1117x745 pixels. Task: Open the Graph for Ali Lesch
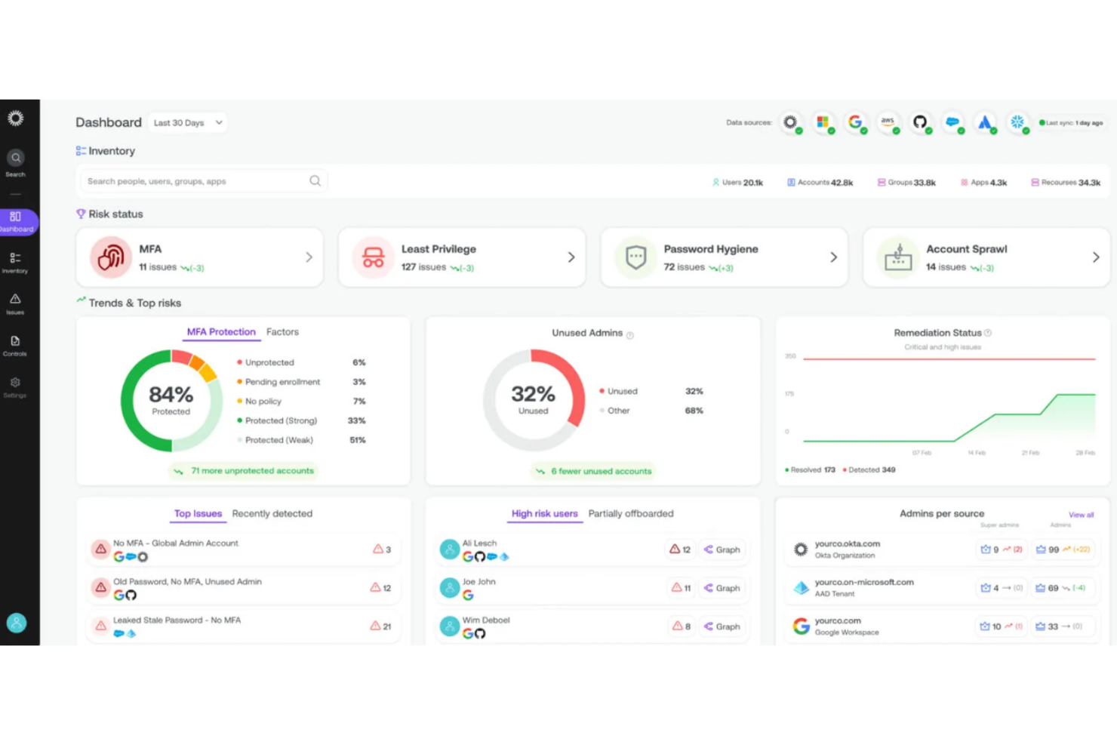(x=722, y=550)
